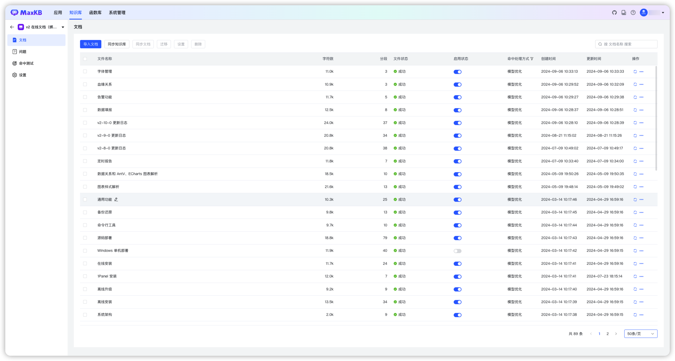Go to page 2 of documents
Screen dimensions: 675x361
pos(607,334)
